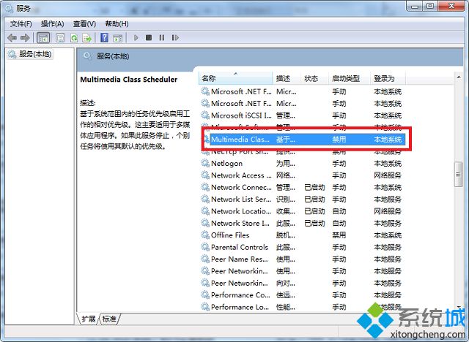Close the 服务 window
The height and width of the screenshot is (342, 469).
click(451, 7)
